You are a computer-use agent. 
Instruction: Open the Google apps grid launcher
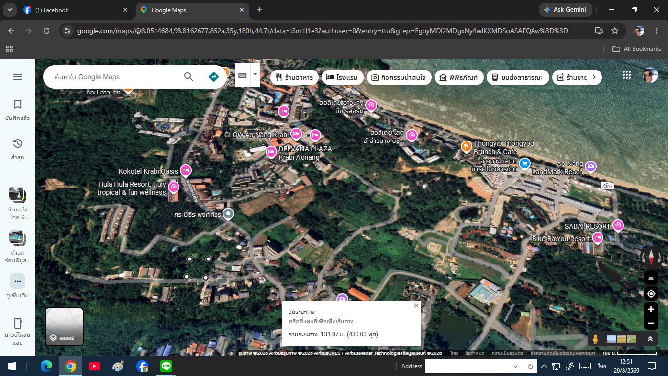point(627,75)
